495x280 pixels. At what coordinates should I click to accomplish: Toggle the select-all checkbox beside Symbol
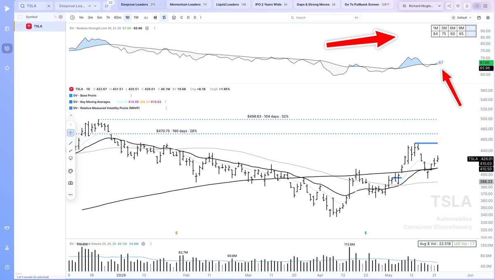pyautogui.click(x=20, y=17)
